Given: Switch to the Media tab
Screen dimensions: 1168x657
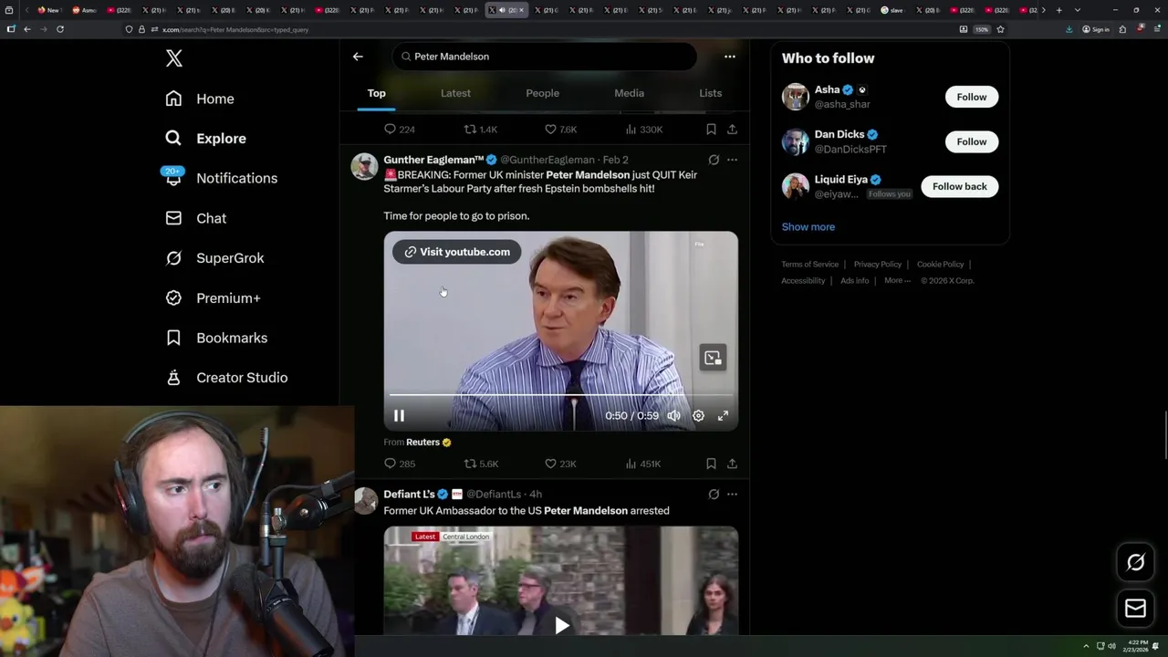Looking at the screenshot, I should pyautogui.click(x=629, y=93).
